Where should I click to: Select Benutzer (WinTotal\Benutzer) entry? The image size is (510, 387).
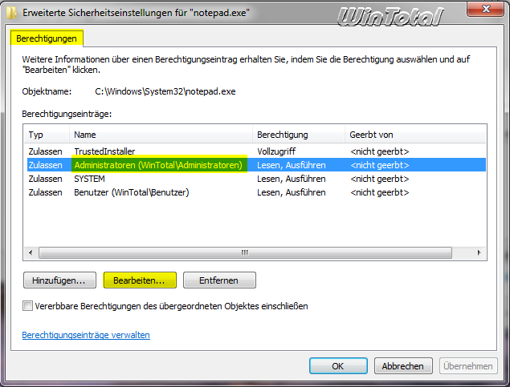click(256, 192)
